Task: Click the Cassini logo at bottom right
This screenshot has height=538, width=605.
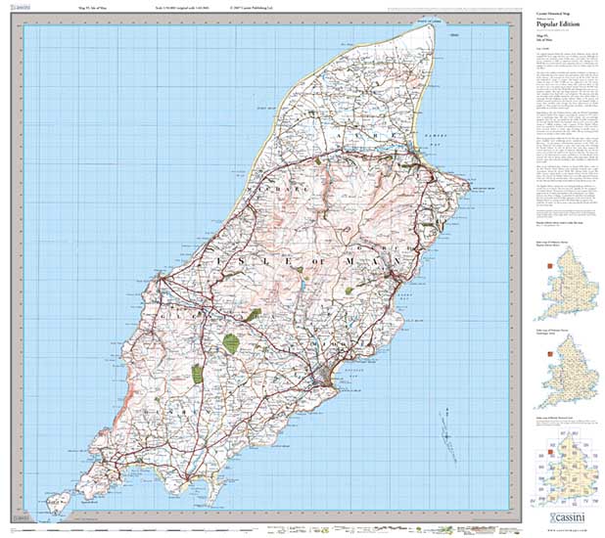Action: click(568, 515)
